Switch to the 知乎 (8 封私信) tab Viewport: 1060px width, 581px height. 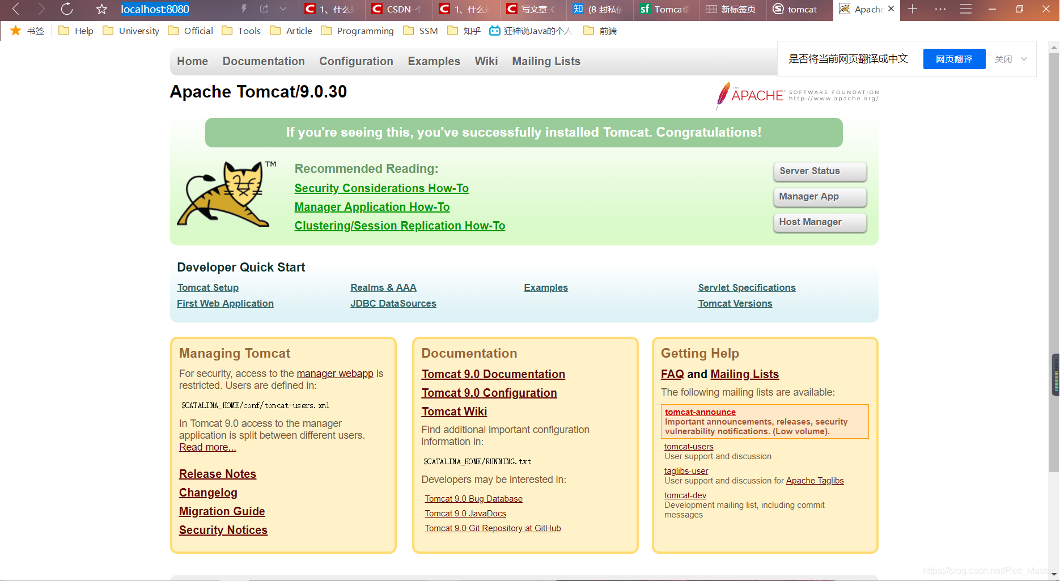[x=599, y=9]
